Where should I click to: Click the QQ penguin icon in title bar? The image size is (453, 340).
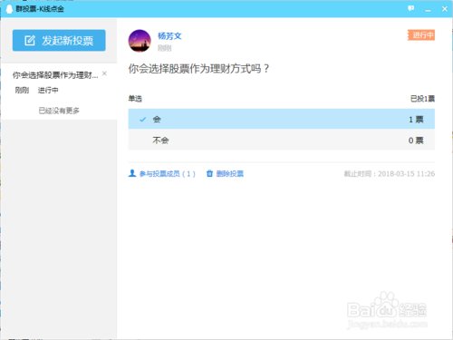(x=9, y=9)
